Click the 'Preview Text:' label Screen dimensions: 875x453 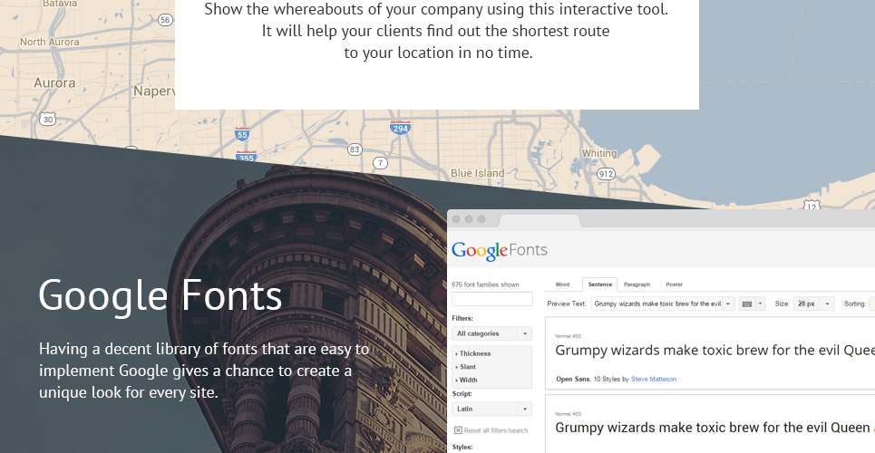pyautogui.click(x=567, y=304)
